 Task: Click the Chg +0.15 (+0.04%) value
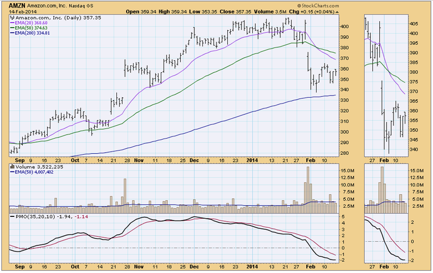tap(312, 11)
